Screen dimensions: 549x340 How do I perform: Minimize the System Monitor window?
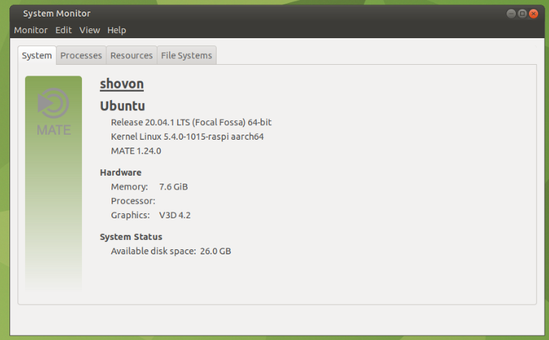click(x=512, y=14)
